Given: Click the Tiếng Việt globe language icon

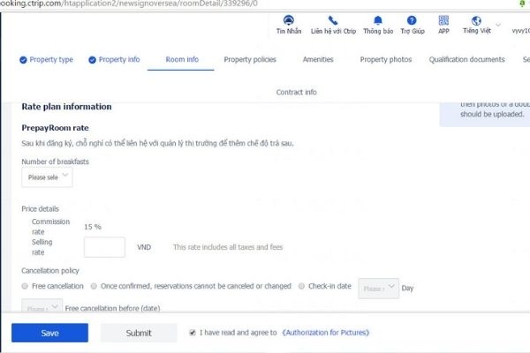Looking at the screenshot, I should pos(476,20).
